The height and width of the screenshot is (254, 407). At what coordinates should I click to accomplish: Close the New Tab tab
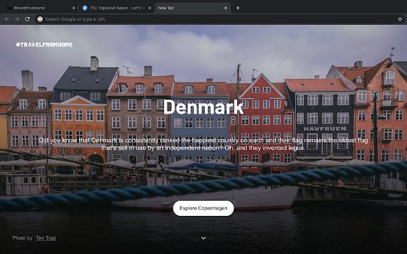coord(226,8)
